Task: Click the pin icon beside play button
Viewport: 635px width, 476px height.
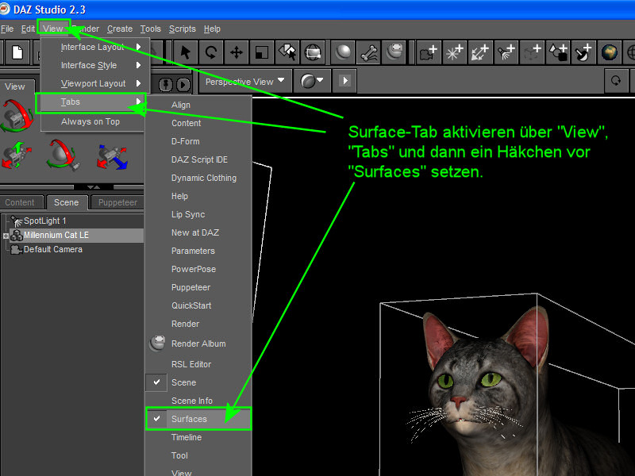Action: click(166, 85)
